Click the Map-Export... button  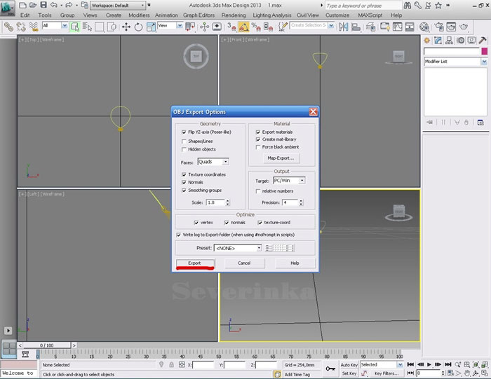pos(281,158)
